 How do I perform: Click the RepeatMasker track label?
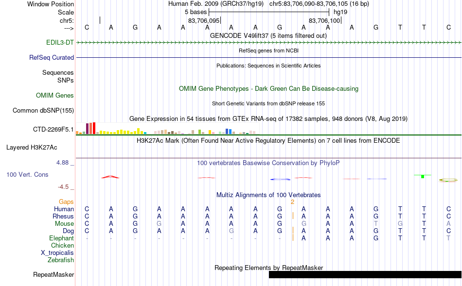click(53, 274)
